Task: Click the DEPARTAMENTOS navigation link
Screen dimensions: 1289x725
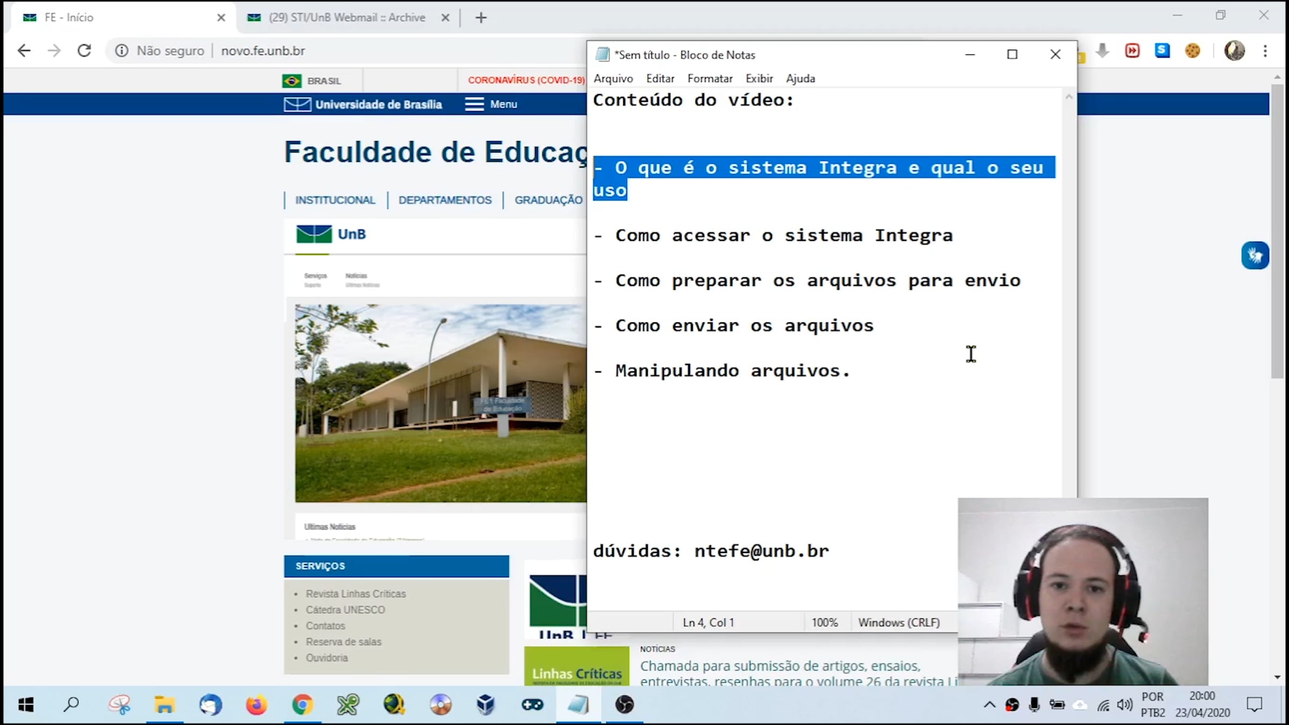Action: (x=445, y=200)
